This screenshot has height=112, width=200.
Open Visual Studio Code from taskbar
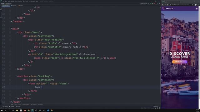pyautogui.click(x=48, y=110)
